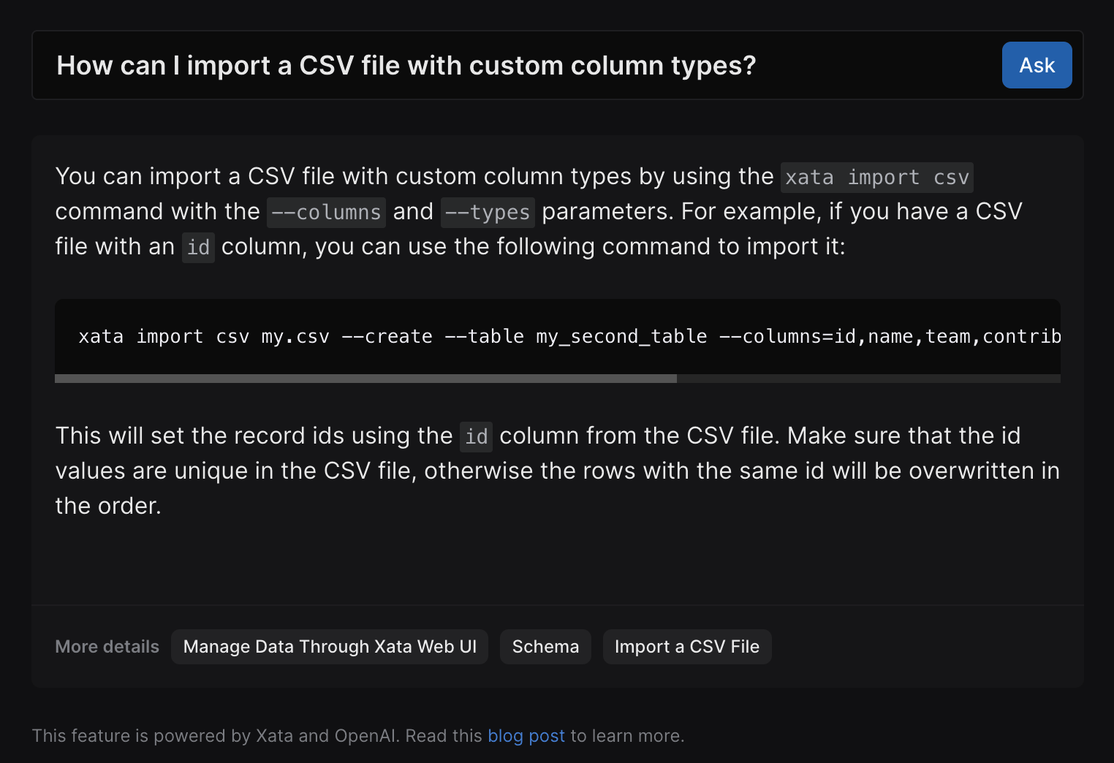
Task: Open Manage Data Through Xata Web UI
Action: coord(330,647)
